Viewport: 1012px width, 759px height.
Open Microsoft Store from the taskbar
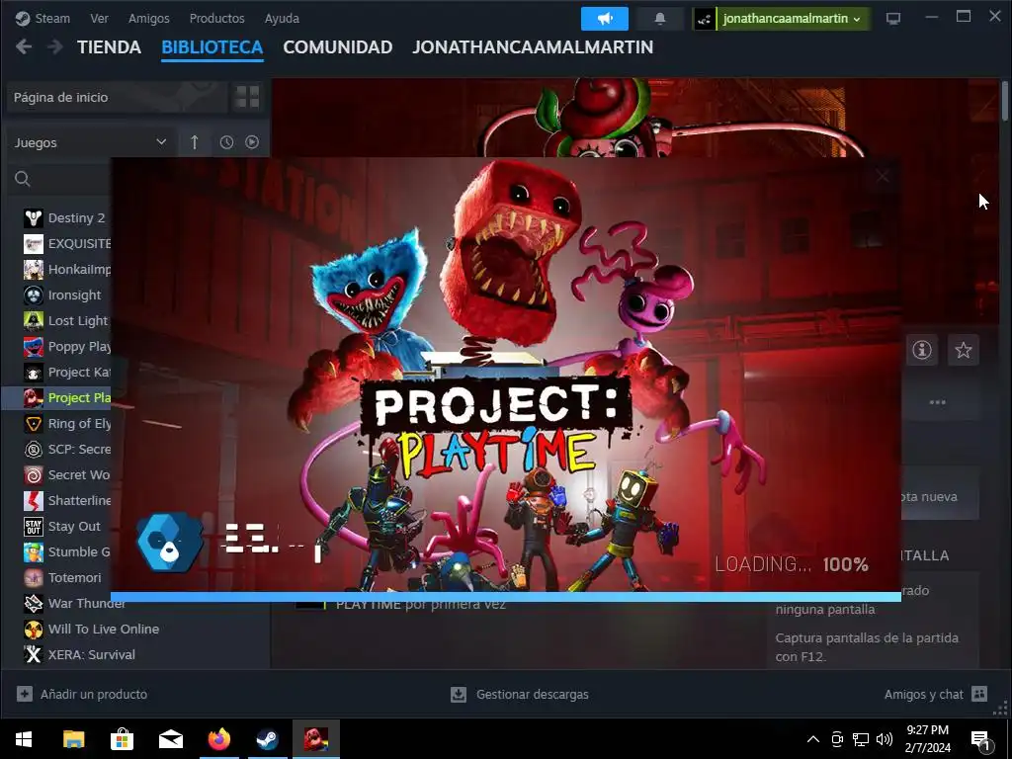[122, 739]
